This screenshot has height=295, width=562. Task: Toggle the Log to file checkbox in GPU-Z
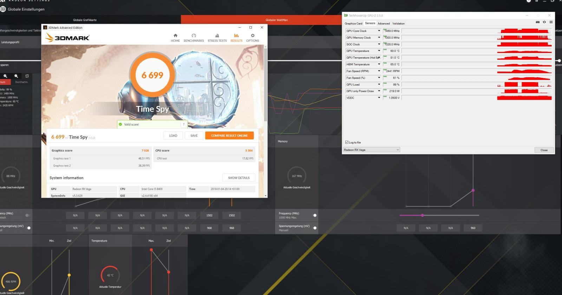[x=347, y=142]
